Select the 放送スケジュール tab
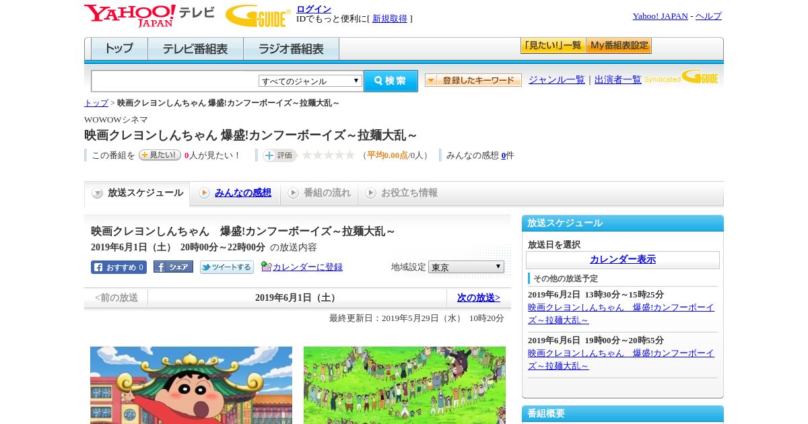Screen dimensions: 808x424 [137, 193]
